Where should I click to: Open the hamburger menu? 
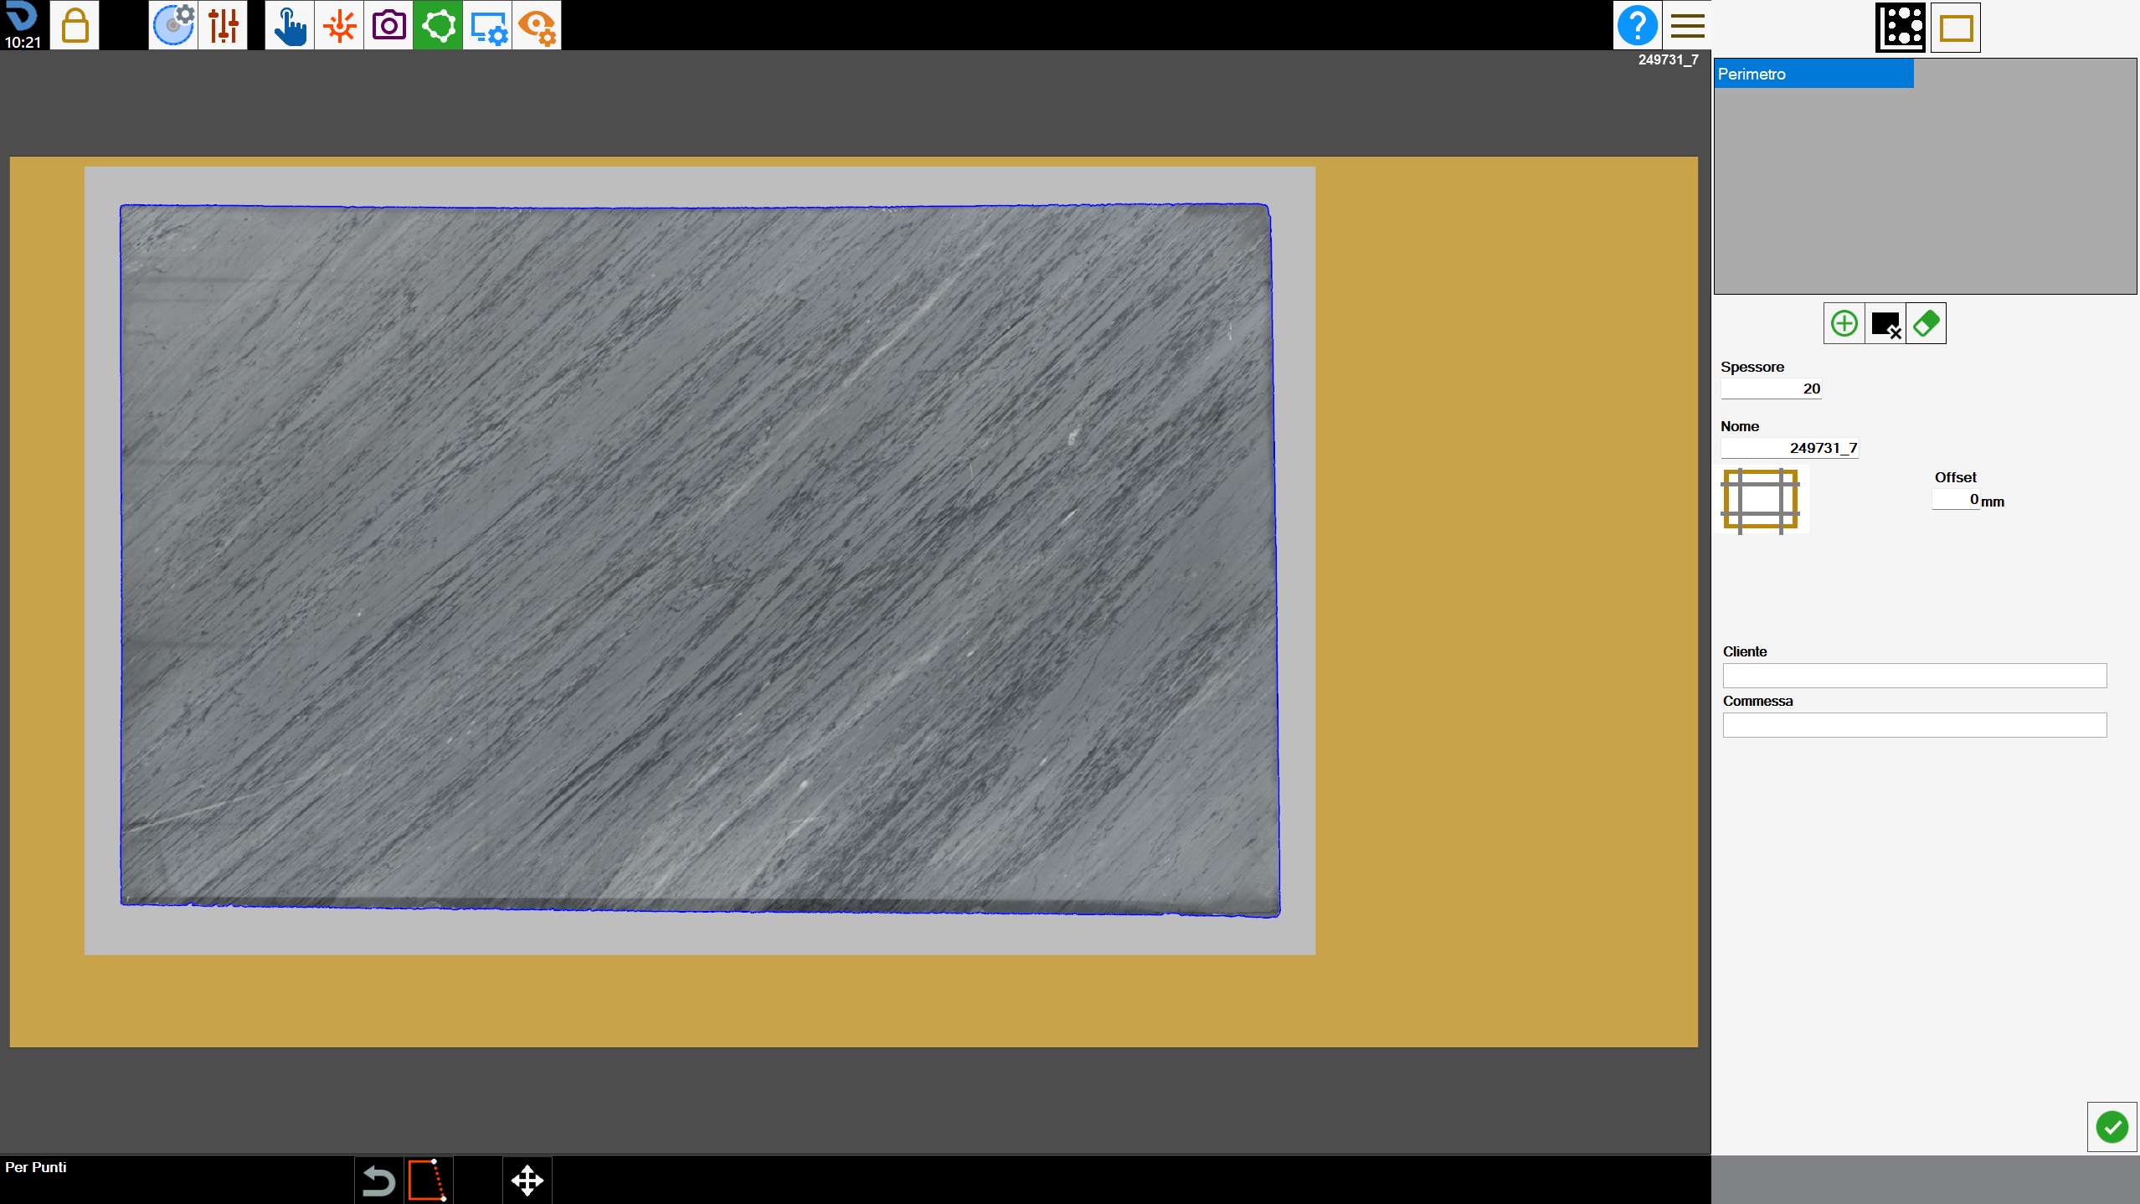[x=1687, y=25]
